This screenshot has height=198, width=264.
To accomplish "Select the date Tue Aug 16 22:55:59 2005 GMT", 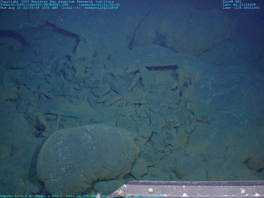I will coord(29,8).
